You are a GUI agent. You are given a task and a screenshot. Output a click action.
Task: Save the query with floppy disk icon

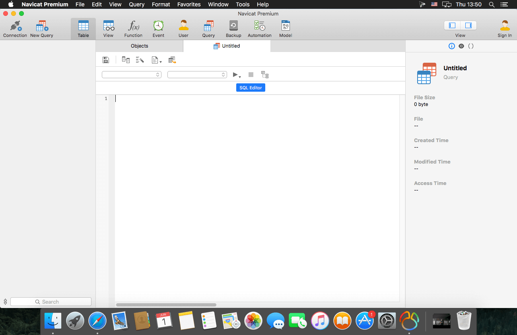(106, 60)
